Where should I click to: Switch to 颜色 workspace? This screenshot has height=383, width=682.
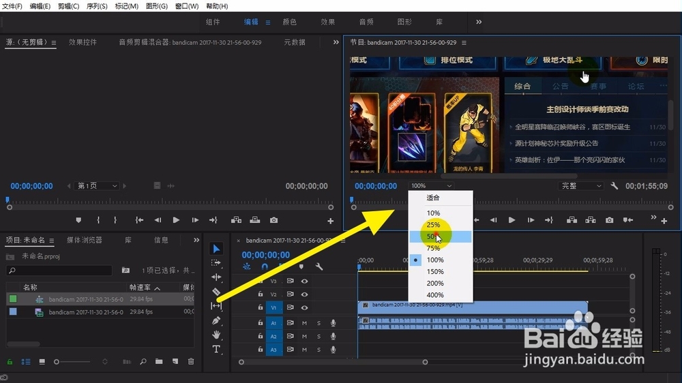(289, 22)
